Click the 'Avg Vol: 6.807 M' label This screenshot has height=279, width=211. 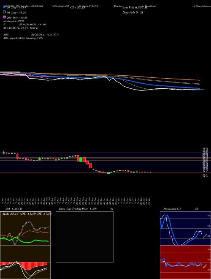coord(135,8)
